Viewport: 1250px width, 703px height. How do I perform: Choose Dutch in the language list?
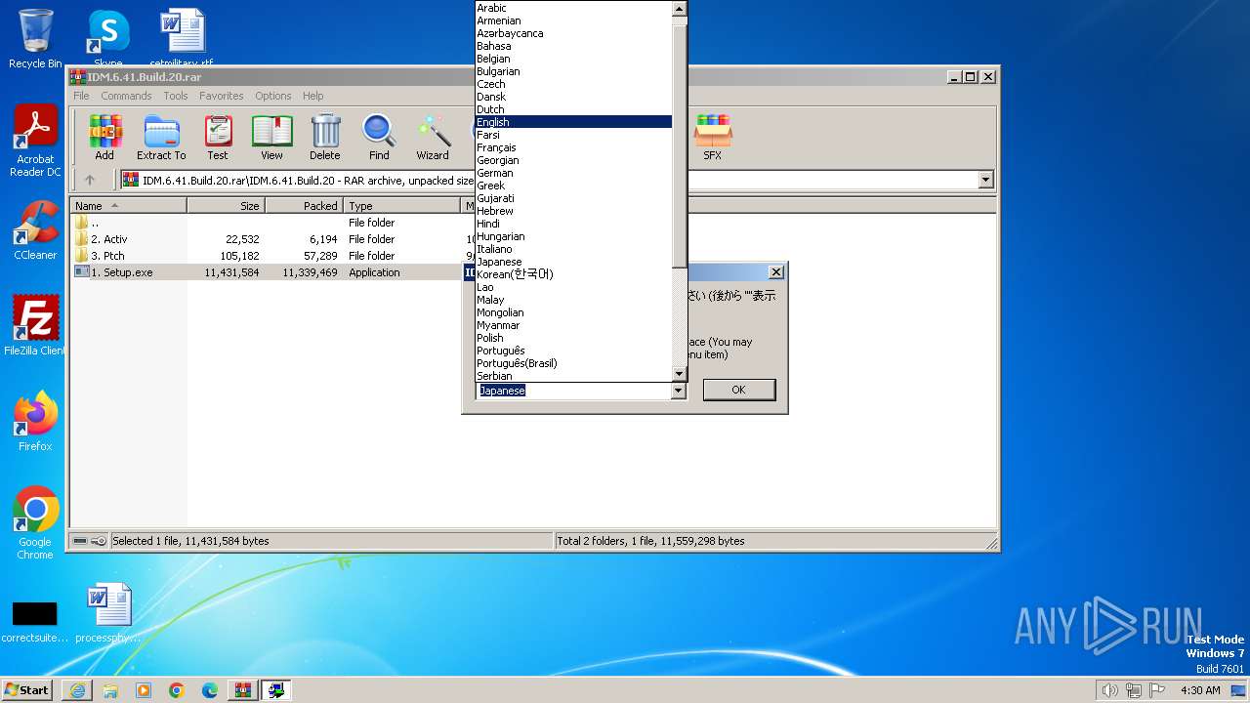click(x=573, y=109)
